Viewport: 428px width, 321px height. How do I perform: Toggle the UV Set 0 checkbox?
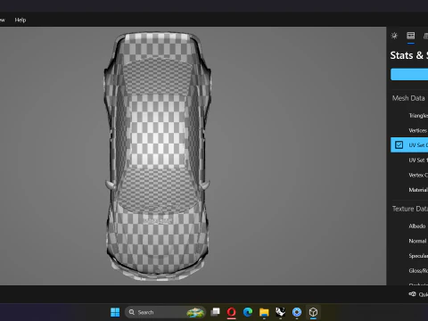coord(399,145)
